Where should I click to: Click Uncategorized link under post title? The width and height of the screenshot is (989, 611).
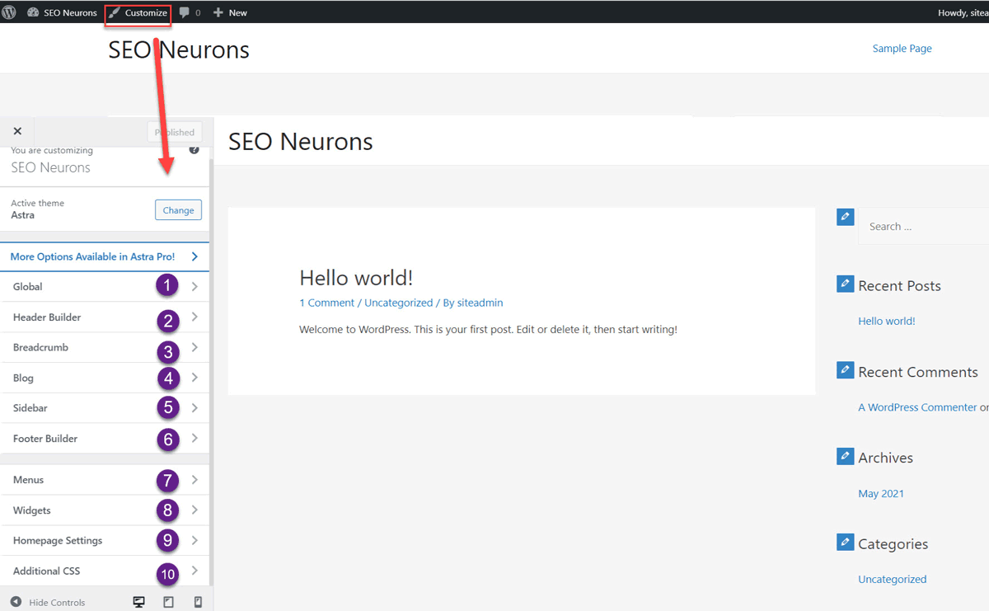[399, 303]
